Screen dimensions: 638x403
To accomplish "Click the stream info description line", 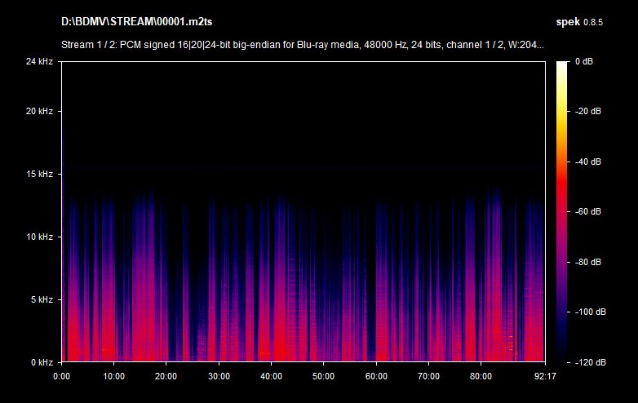I will (x=303, y=45).
